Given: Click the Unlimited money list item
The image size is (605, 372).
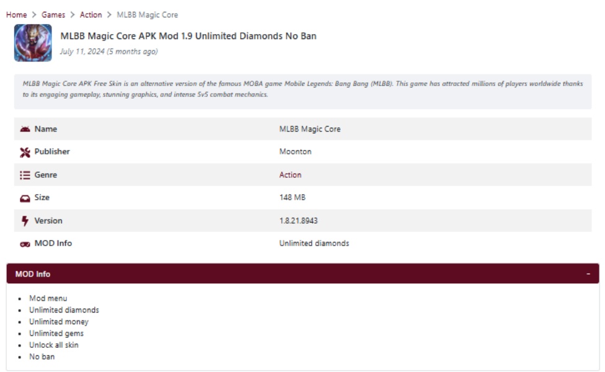Looking at the screenshot, I should click(59, 322).
